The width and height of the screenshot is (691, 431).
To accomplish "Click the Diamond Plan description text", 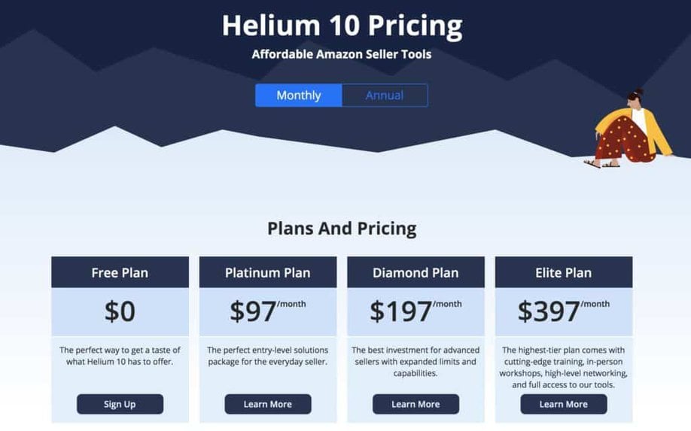I will click(x=416, y=362).
